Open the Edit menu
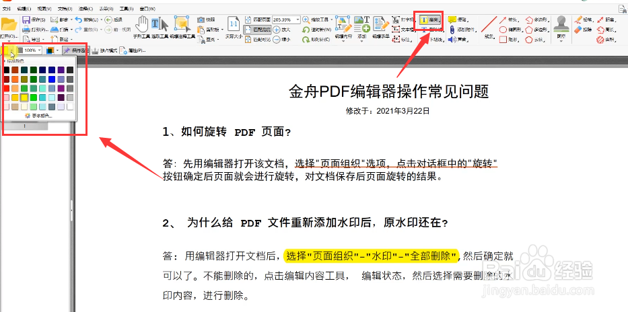Screen dimensions: 628x312 point(24,9)
